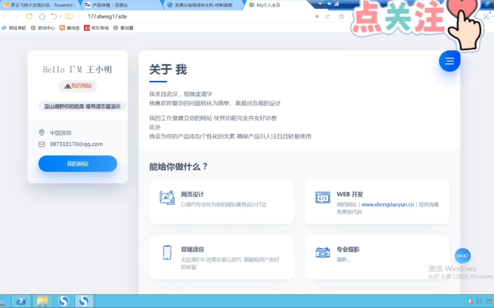Click the WEB 开发 code window icon
This screenshot has height=308, width=494.
pos(322,198)
